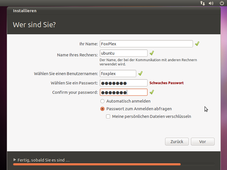The image size is (227, 170).
Task: Click the checkmark next to computer name field
Action: tap(152, 53)
